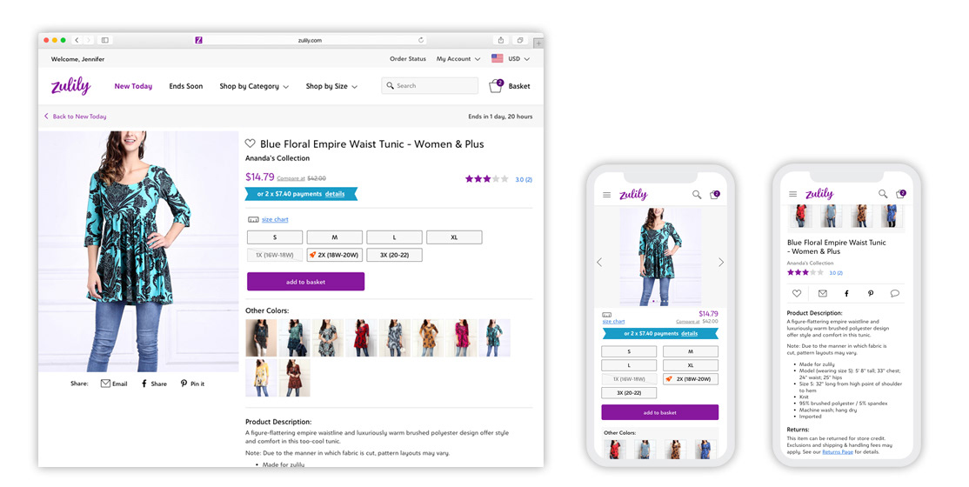Go to the New Today tab
969x487 pixels.
click(x=133, y=86)
